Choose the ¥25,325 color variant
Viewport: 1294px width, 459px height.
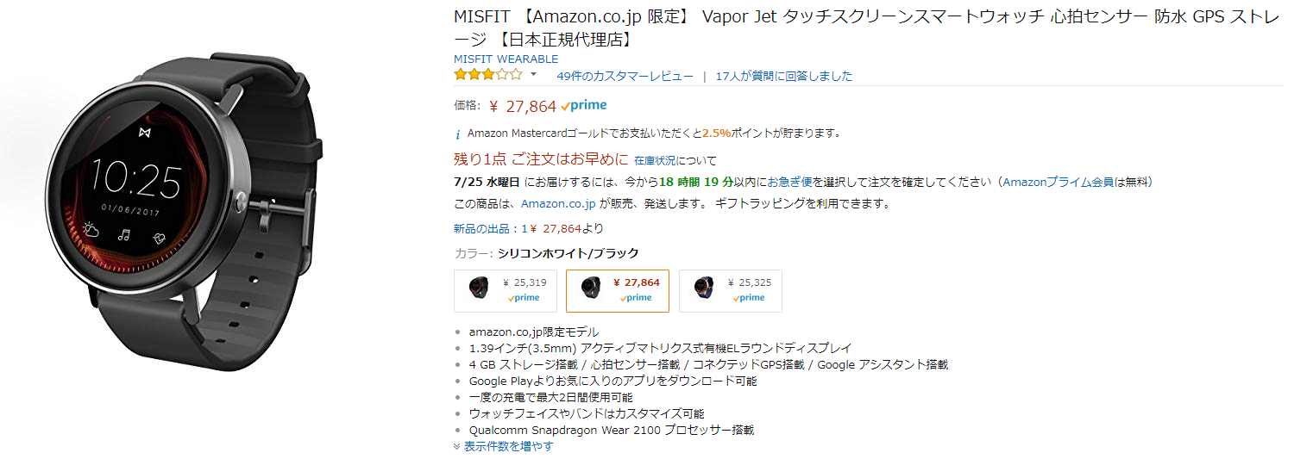pyautogui.click(x=730, y=290)
